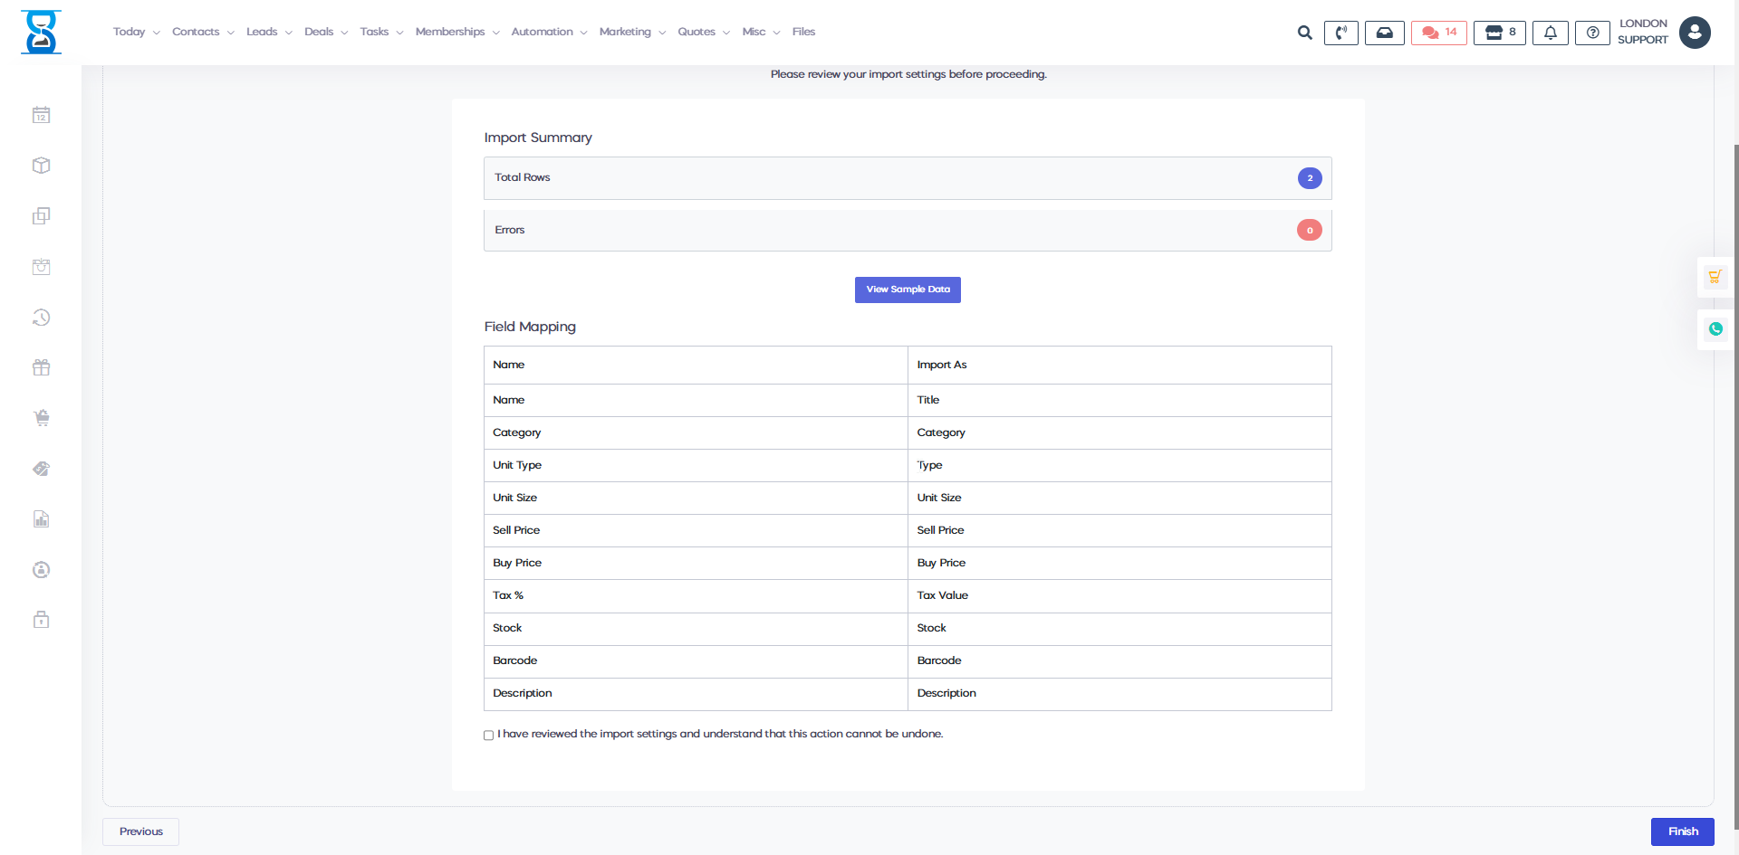The width and height of the screenshot is (1739, 855).
Task: Click the calendar icon in sidebar
Action: pos(42,115)
